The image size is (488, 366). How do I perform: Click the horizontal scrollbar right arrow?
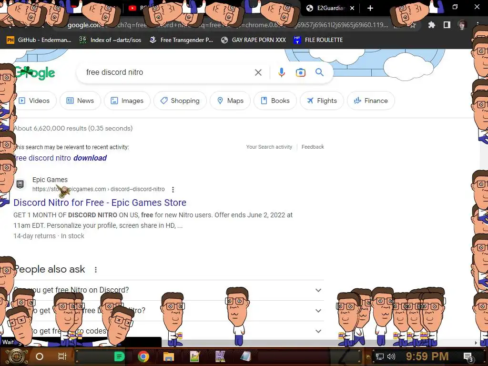[476, 343]
